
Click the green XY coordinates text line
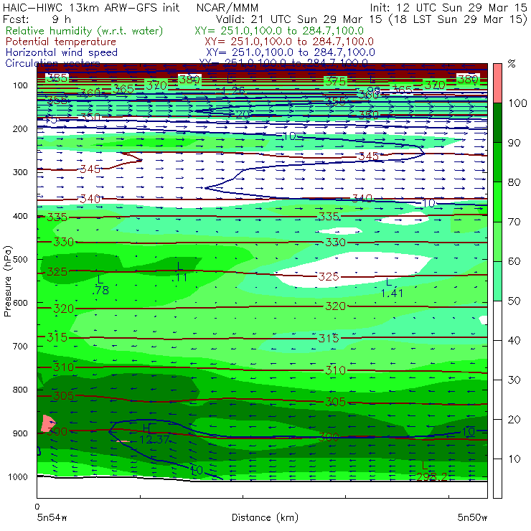pos(279,31)
